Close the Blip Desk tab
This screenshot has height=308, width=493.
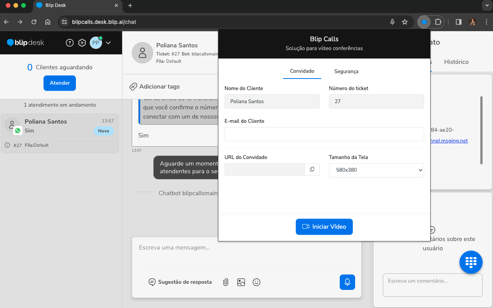click(116, 5)
